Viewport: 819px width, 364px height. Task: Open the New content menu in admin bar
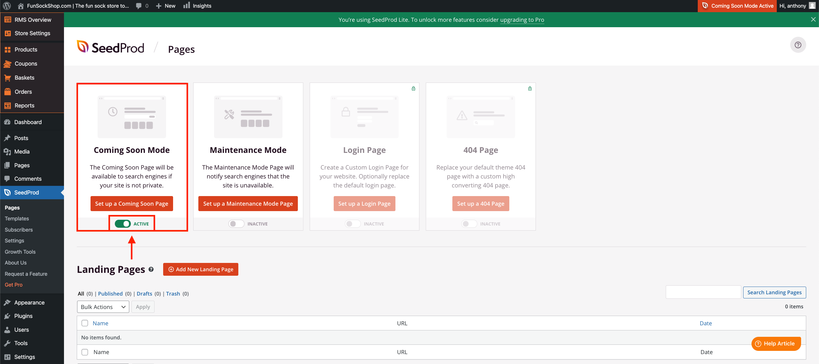click(166, 6)
